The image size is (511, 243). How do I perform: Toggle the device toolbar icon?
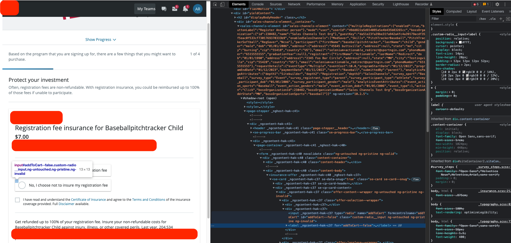222,4
